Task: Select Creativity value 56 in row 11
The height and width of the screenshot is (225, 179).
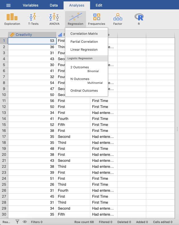Action: pyautogui.click(x=32, y=101)
